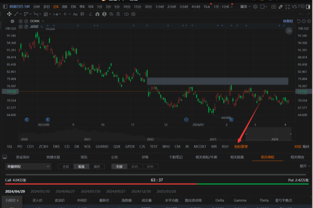Select the VOL indicator
This screenshot has height=208, width=313.
(87, 147)
